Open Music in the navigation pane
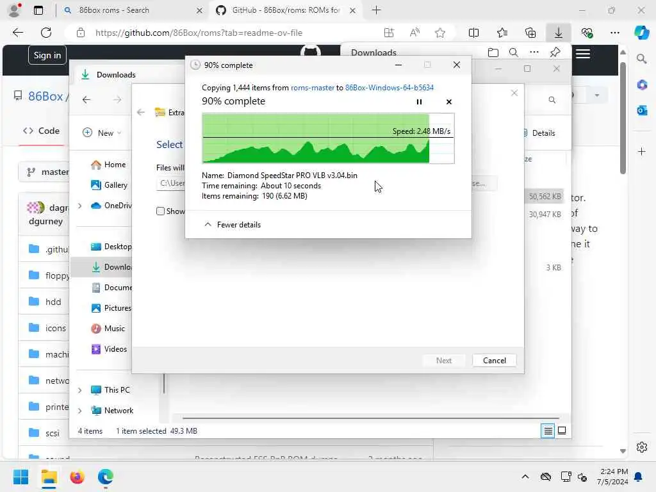 click(108, 329)
